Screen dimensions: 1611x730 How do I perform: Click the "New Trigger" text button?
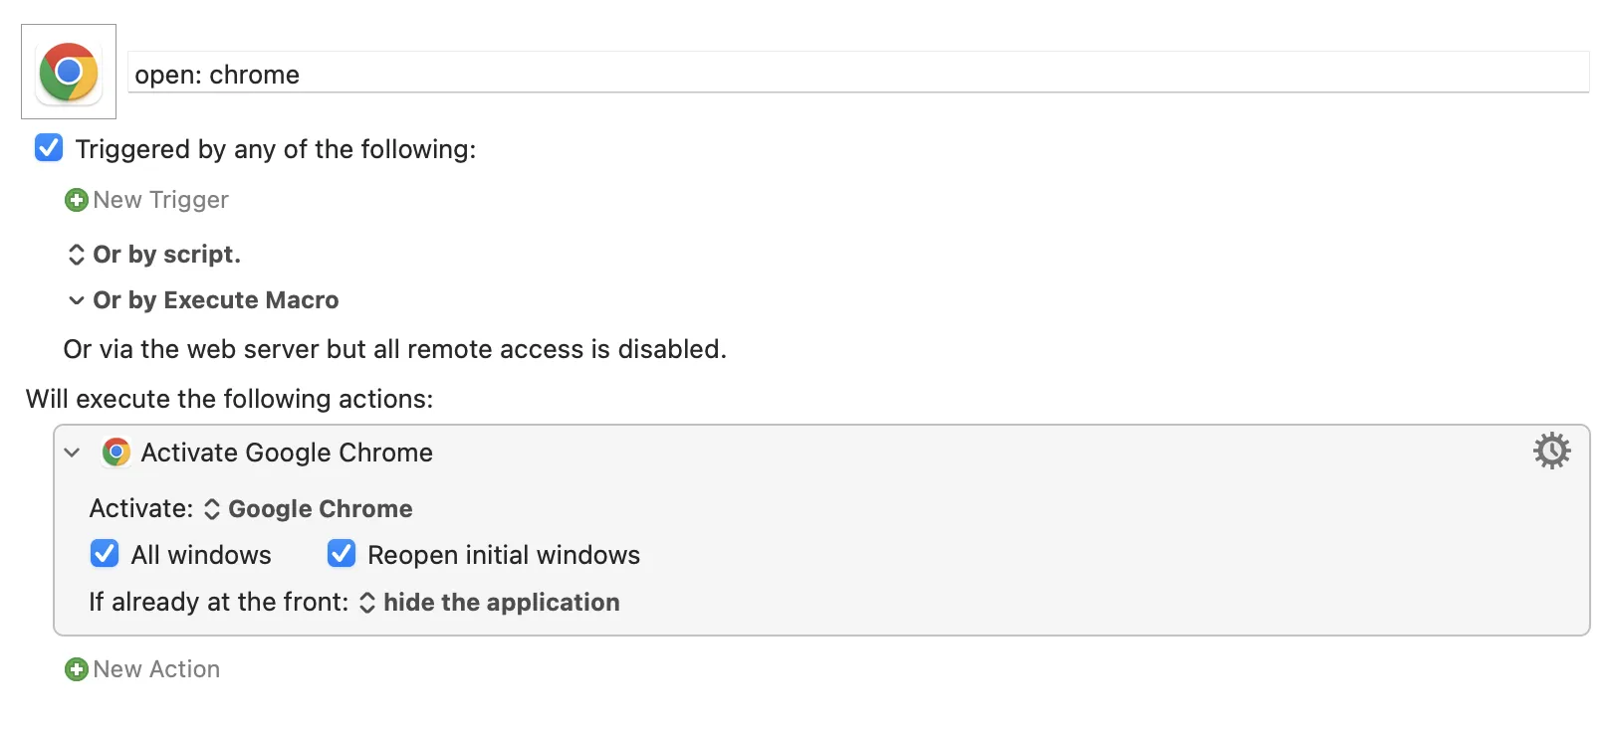pyautogui.click(x=160, y=201)
